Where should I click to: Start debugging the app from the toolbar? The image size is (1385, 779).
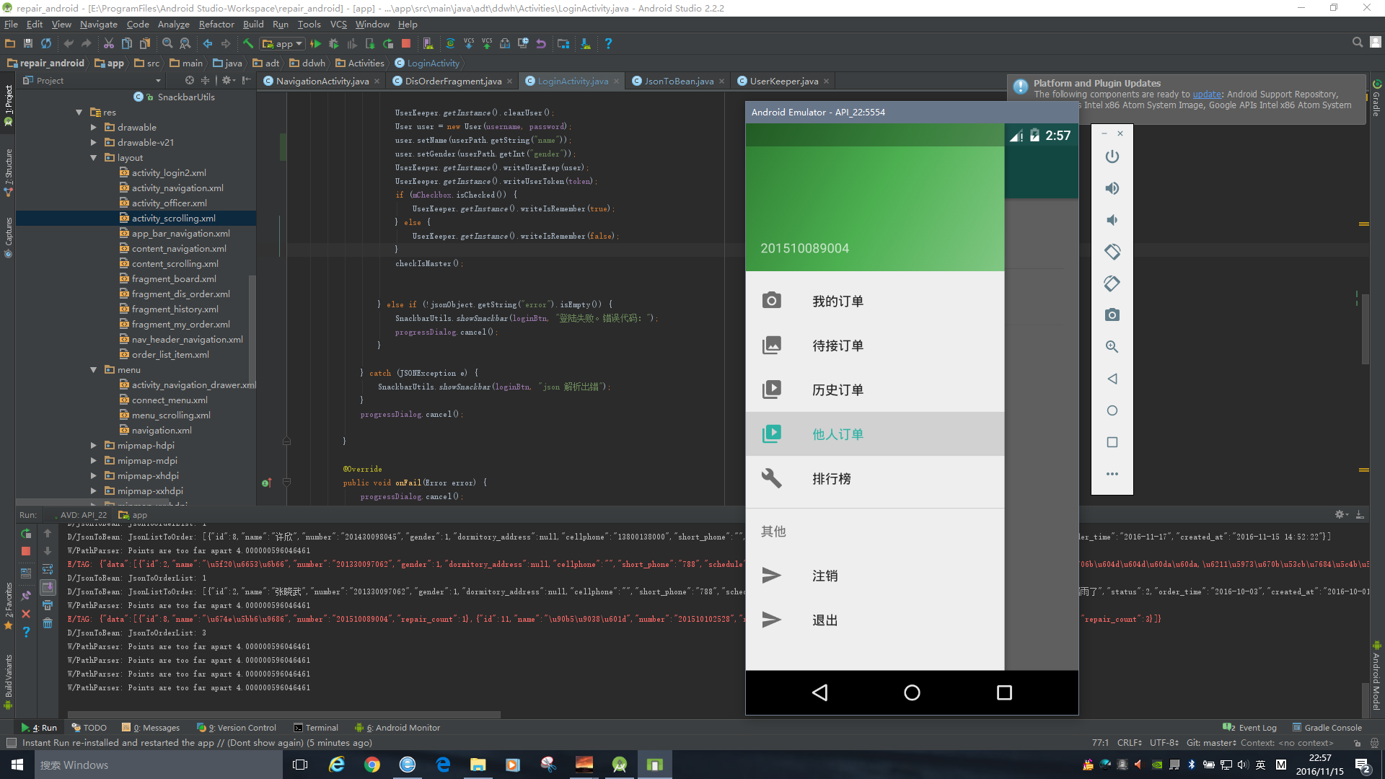334,44
